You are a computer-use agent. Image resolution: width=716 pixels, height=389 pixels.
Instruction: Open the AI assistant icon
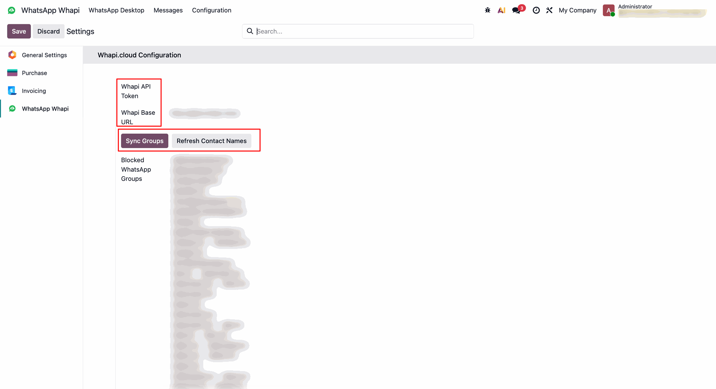[502, 10]
